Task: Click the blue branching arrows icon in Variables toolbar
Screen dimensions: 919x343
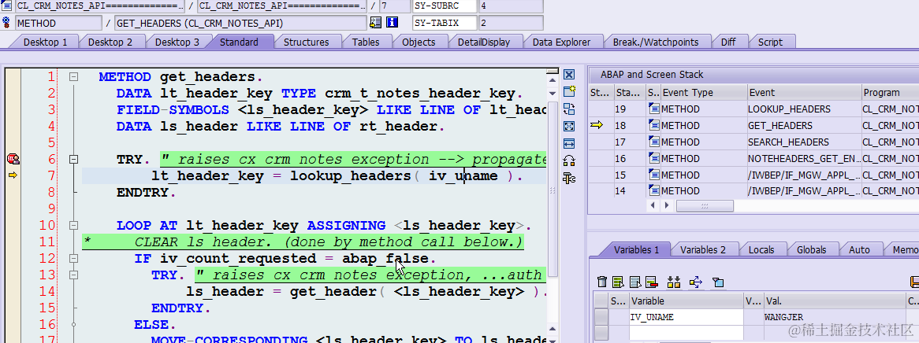Action: click(x=696, y=282)
